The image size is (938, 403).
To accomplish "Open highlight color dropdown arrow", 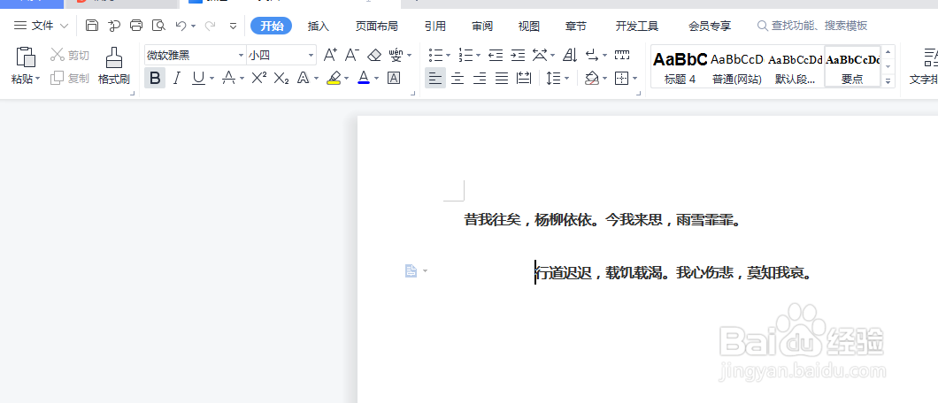I will pos(347,78).
